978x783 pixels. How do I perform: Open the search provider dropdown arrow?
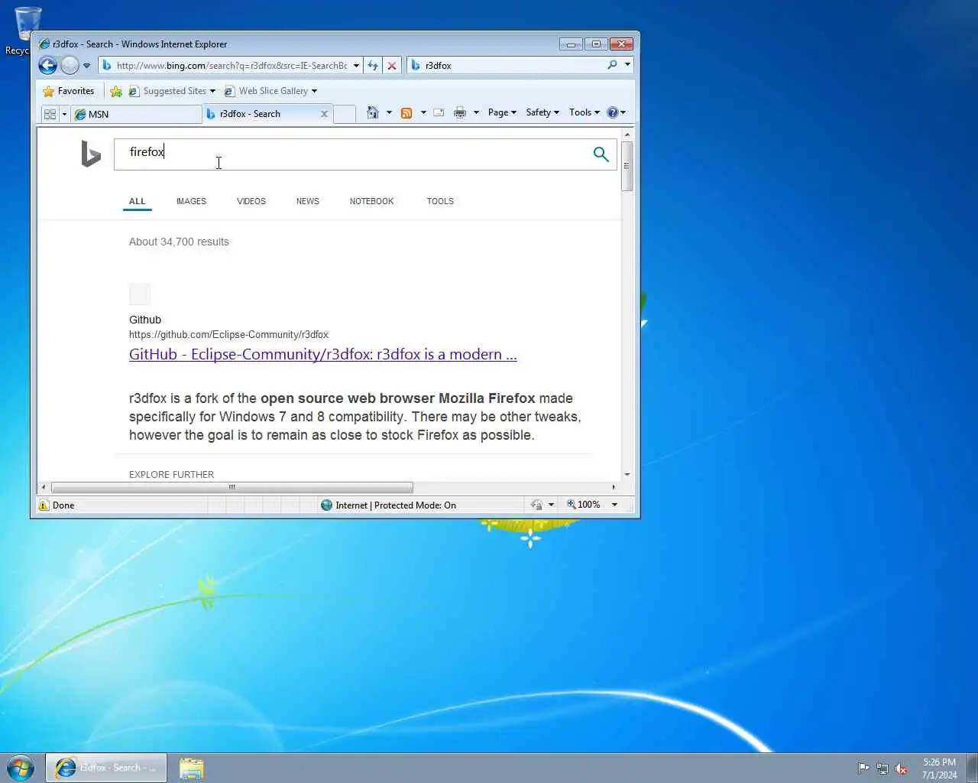click(x=627, y=65)
